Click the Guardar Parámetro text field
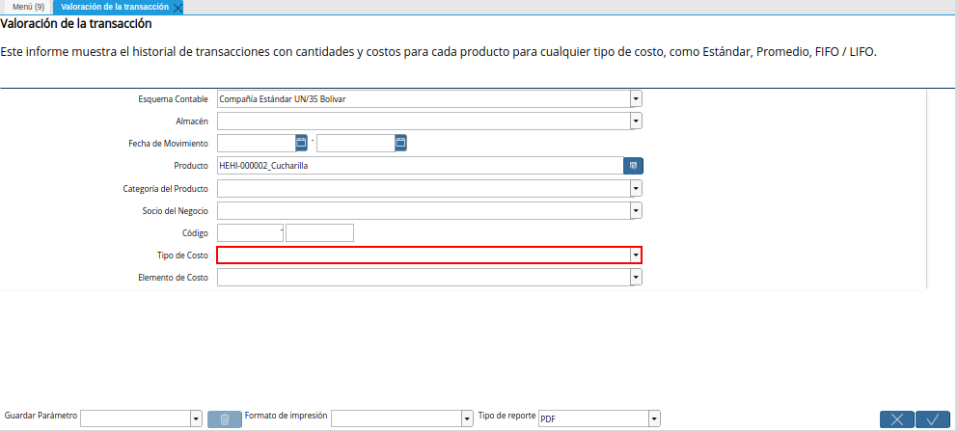Viewport: 958px width, 431px height. (136, 418)
